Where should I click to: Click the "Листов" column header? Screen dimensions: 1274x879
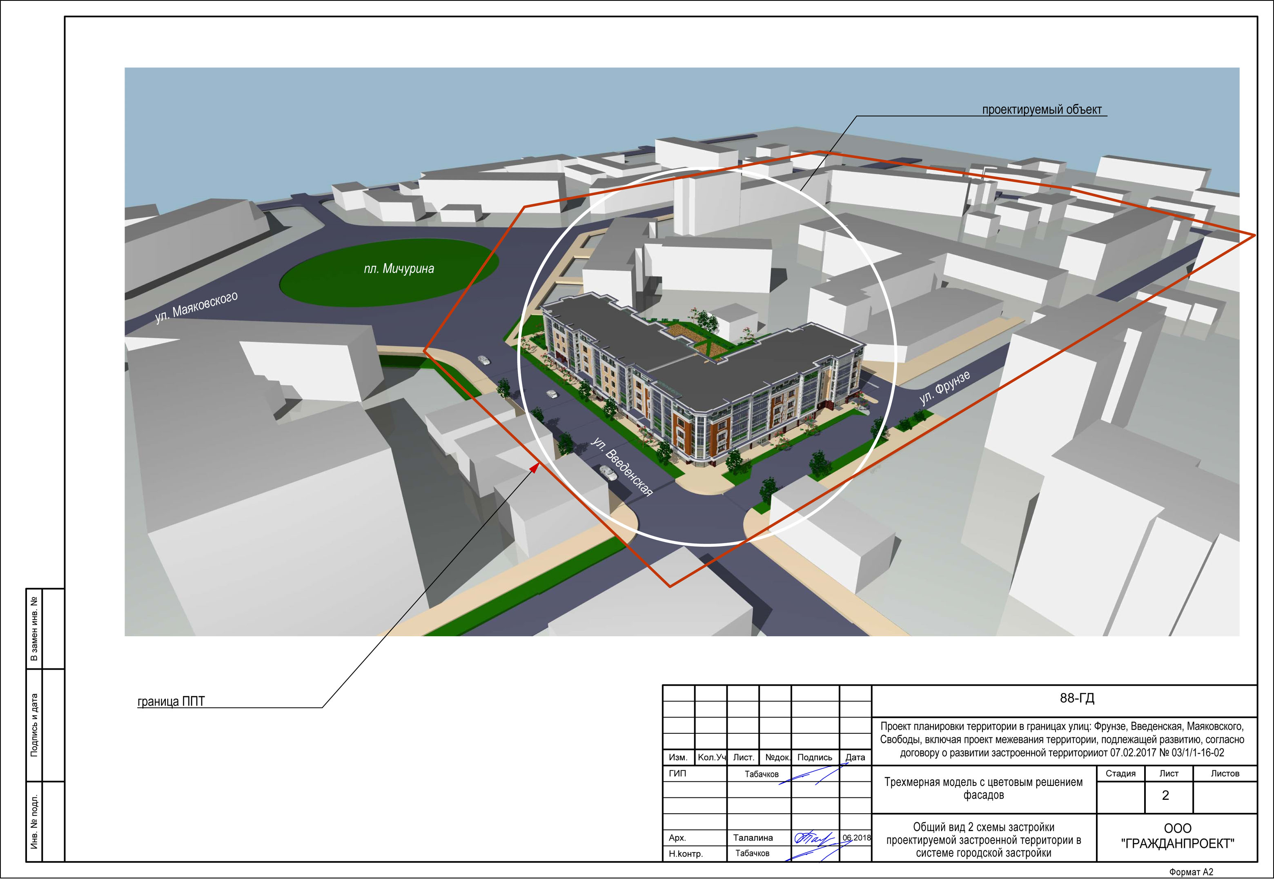coord(1225,773)
